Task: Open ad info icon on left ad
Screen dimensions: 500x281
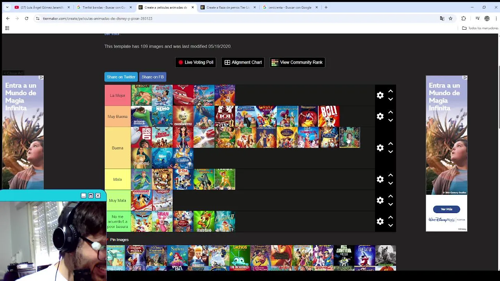Action: [x=41, y=78]
